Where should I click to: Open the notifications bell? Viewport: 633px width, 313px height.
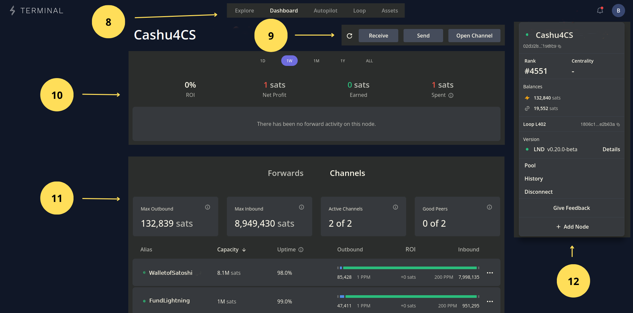600,10
